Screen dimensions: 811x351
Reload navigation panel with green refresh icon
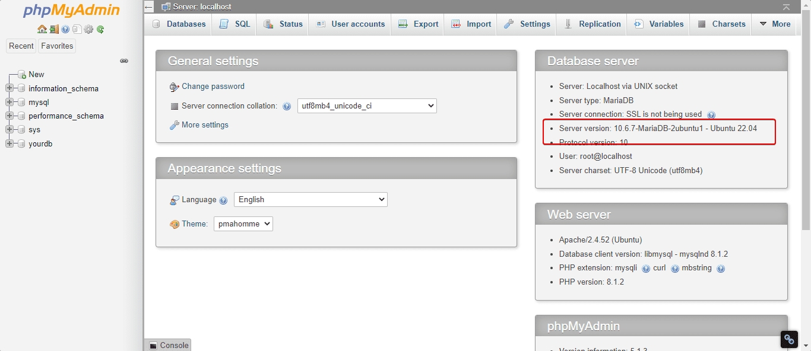pos(100,29)
